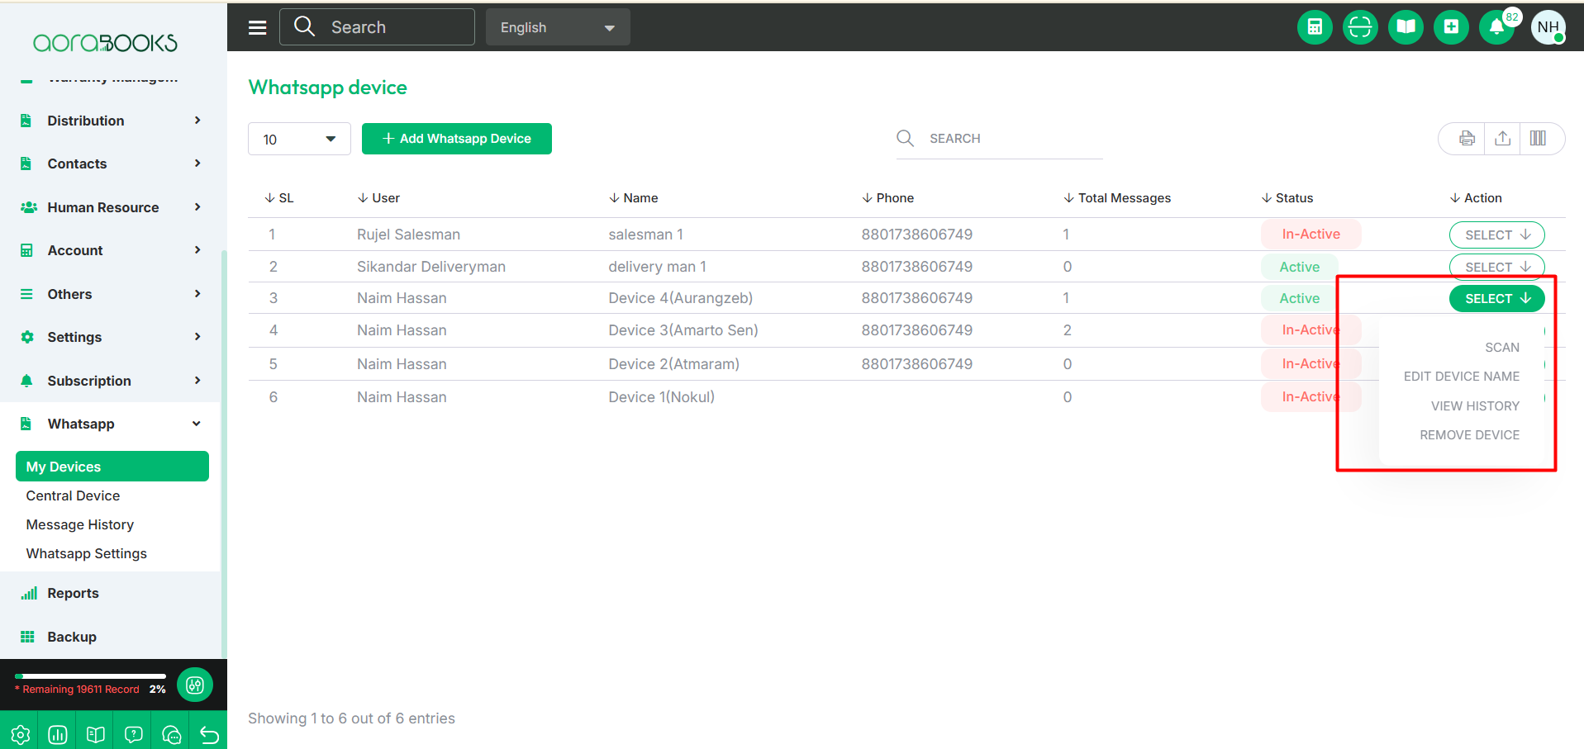Viewport: 1584px width, 749px height.
Task: Open Central Device submenu item
Action: pyautogui.click(x=73, y=495)
